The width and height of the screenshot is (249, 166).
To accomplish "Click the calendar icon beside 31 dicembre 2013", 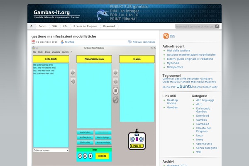I will click(x=33, y=42).
